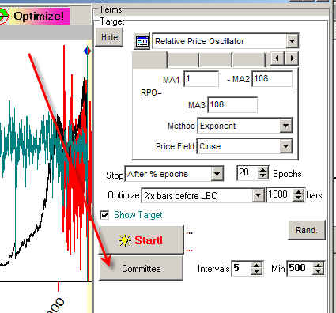Increase the Epochs spinner value

(262, 170)
